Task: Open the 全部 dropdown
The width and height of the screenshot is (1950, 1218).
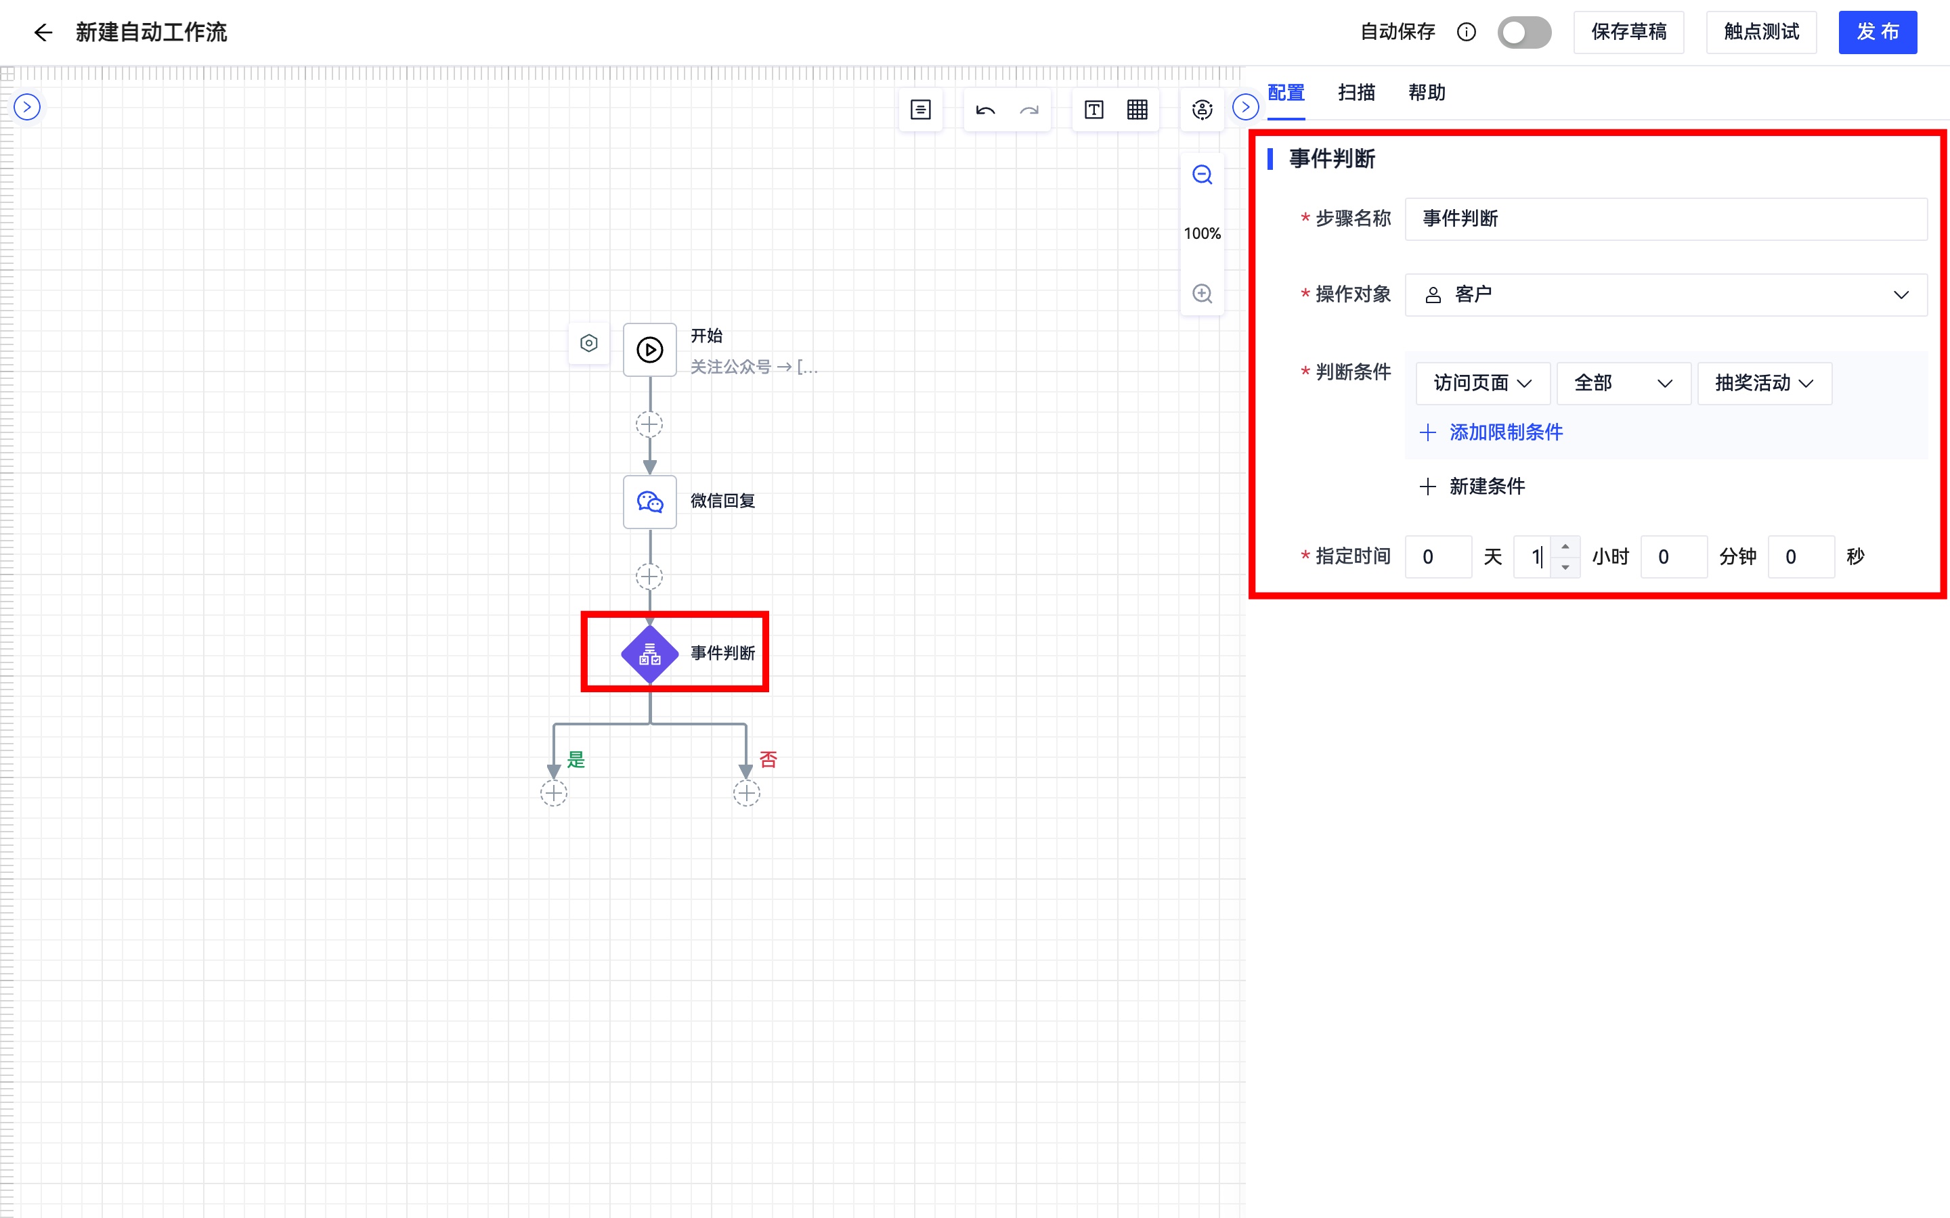Action: coord(1623,384)
